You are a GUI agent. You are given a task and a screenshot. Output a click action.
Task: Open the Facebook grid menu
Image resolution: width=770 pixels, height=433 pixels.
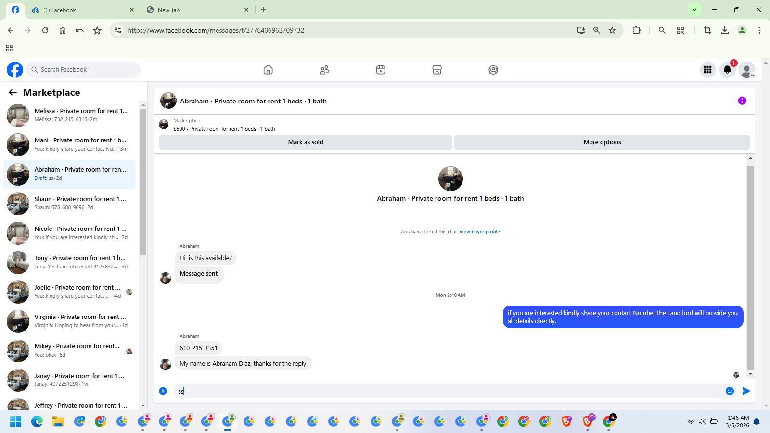[707, 70]
